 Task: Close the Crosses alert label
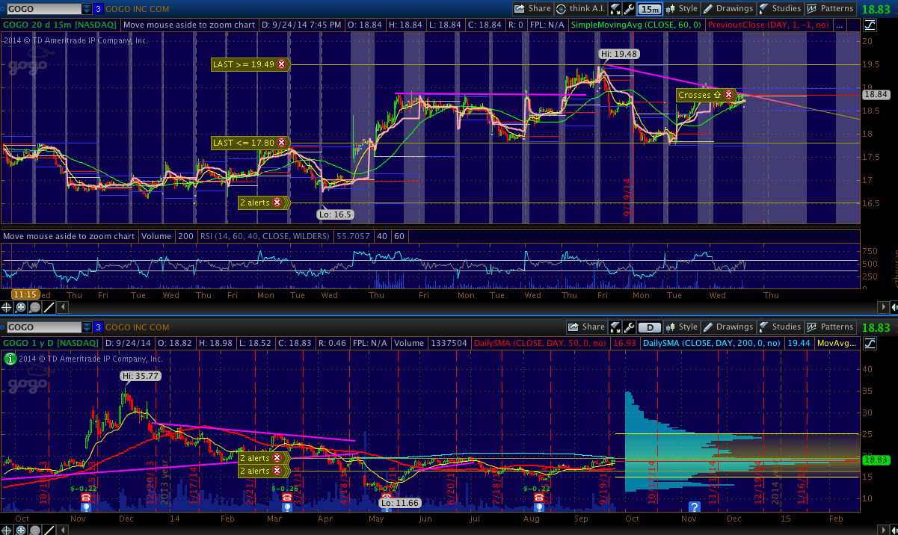[728, 95]
